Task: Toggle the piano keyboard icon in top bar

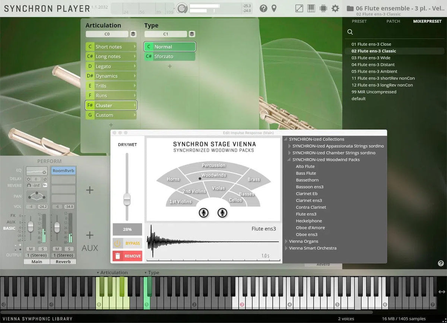Action: coord(311,8)
